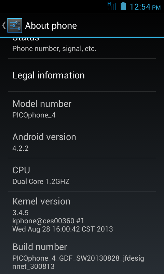Tap the 4.2.2 version text

tap(20, 148)
